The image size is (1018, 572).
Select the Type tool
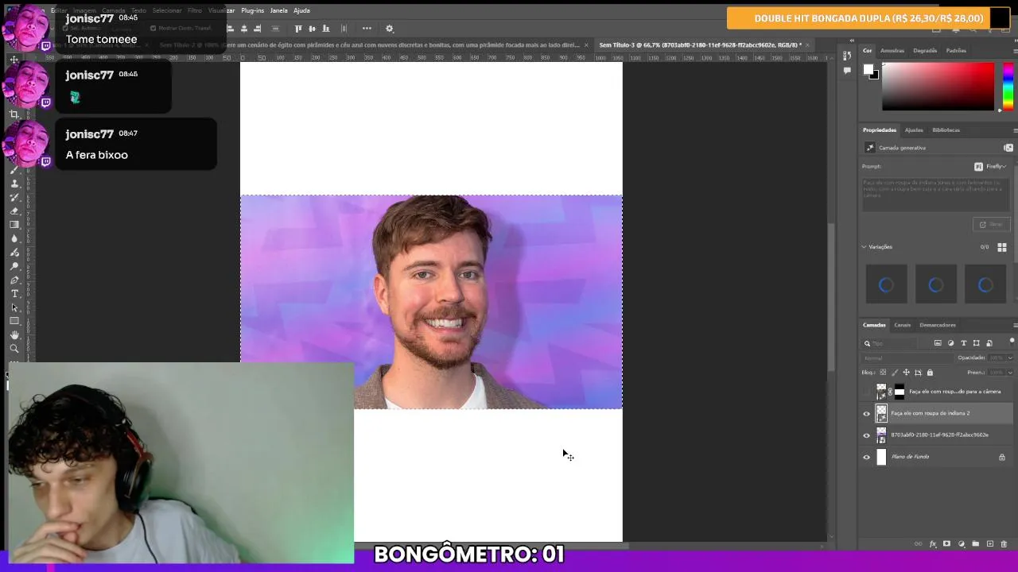(14, 294)
